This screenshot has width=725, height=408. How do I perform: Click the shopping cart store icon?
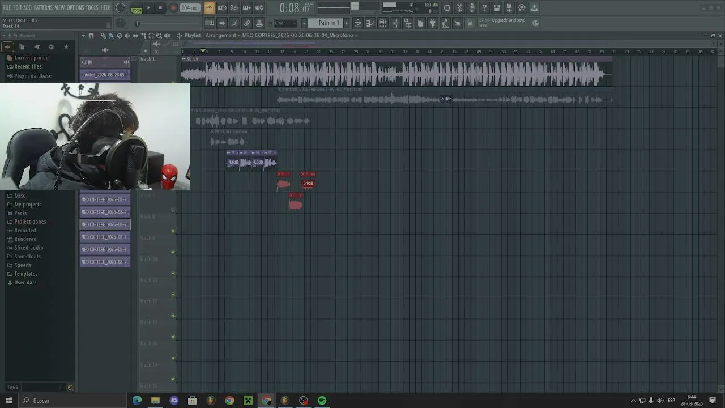pos(470,23)
